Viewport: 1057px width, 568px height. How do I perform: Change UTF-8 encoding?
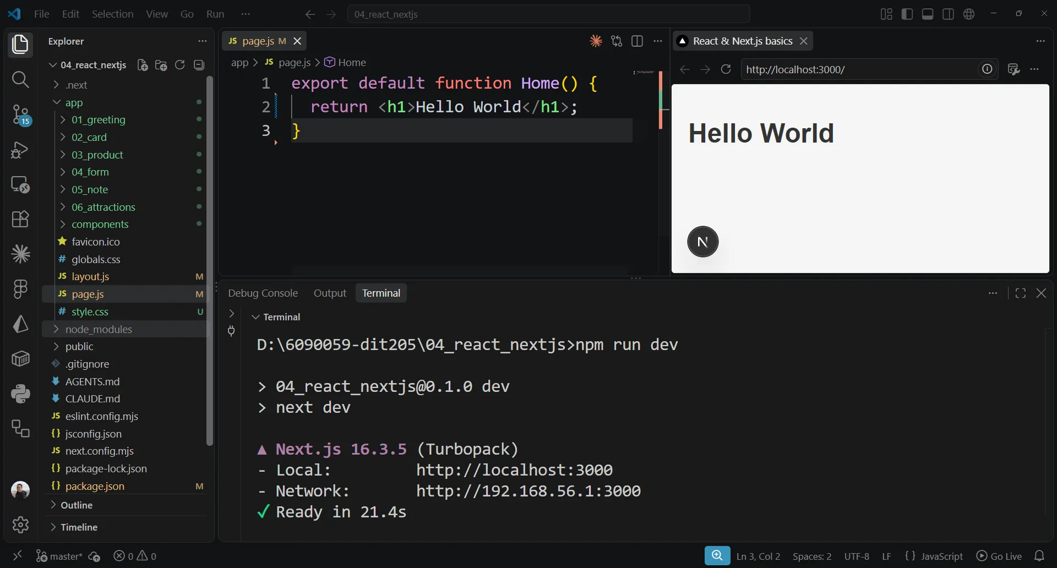[857, 556]
